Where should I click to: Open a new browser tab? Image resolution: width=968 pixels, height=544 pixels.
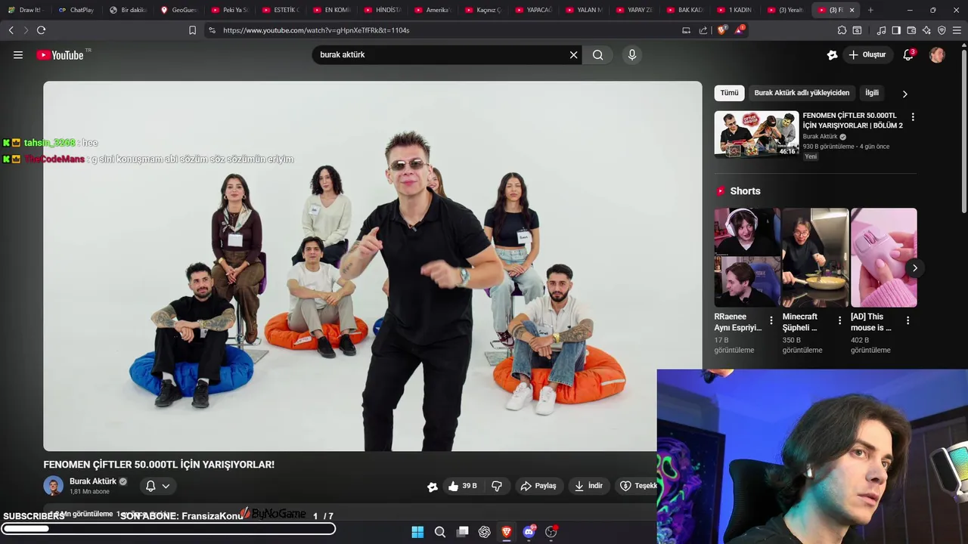click(870, 10)
